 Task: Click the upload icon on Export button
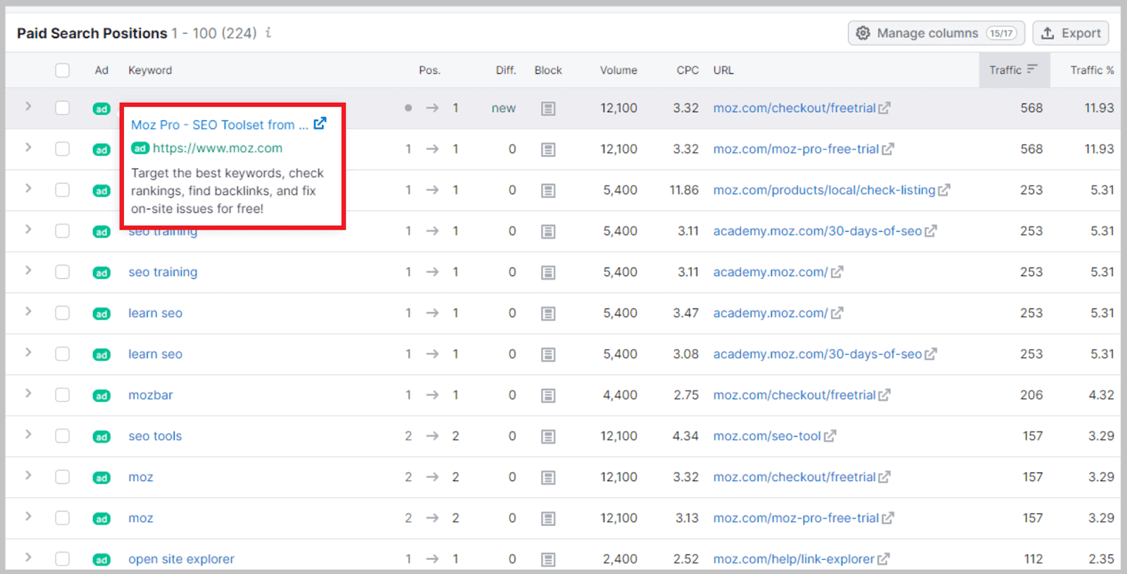[1047, 33]
